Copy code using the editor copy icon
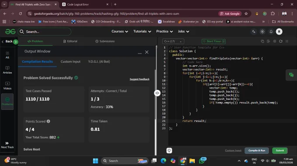 262,41
